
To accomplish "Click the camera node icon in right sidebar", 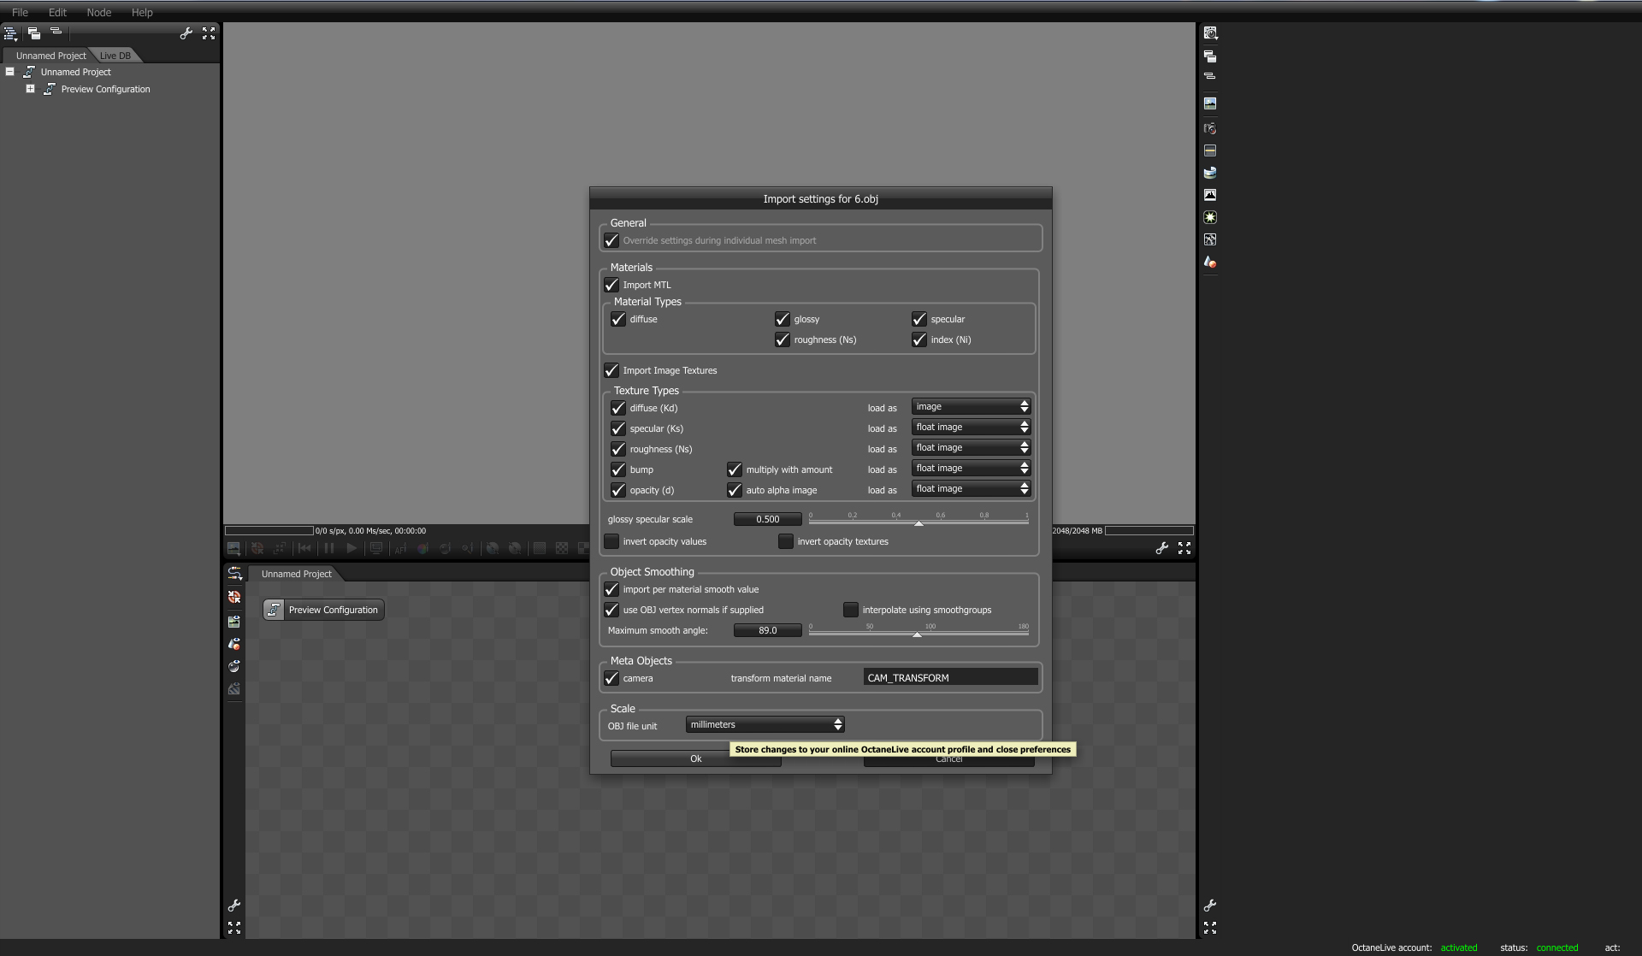I will [1209, 128].
